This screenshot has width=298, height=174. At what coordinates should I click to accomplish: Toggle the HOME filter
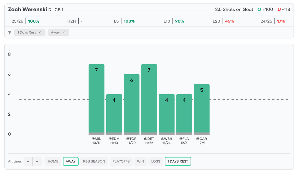[x=53, y=162]
